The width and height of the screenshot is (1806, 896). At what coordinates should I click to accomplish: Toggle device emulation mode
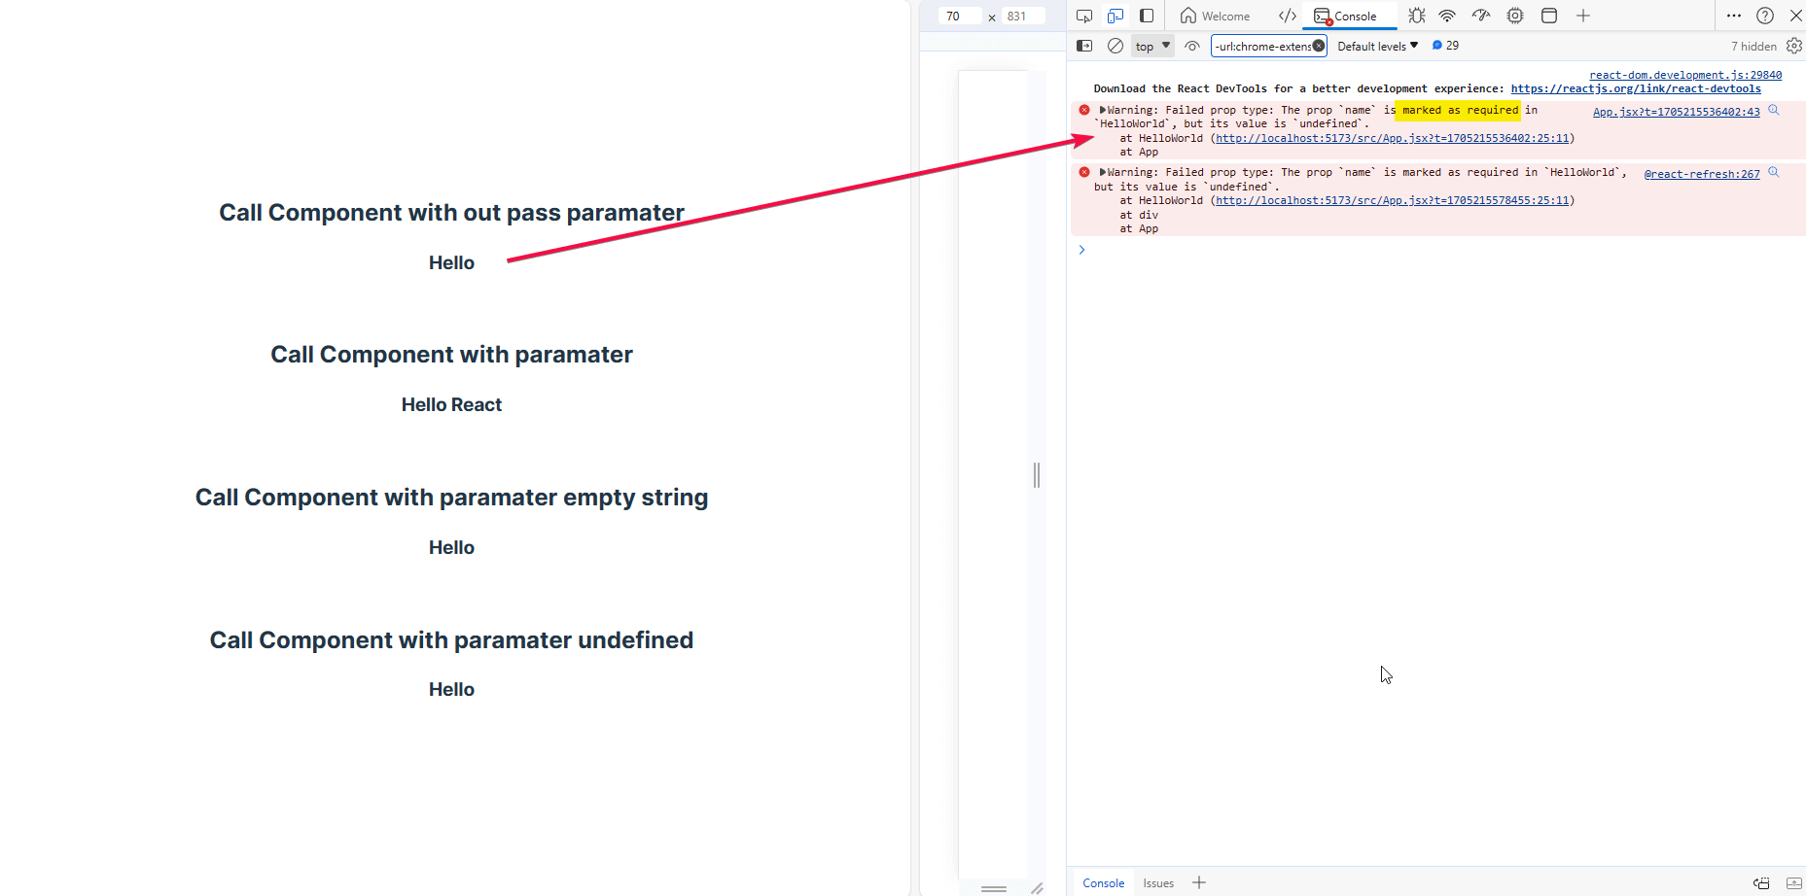(1115, 16)
